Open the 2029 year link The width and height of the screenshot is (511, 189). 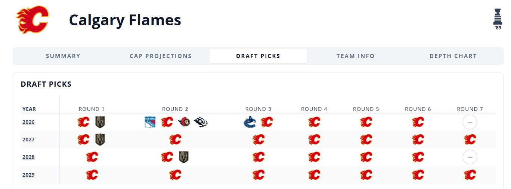pos(28,175)
